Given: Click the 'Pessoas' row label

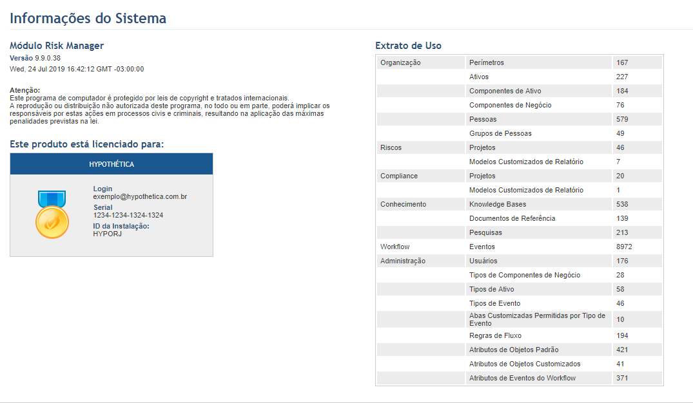Looking at the screenshot, I should pyautogui.click(x=483, y=119).
